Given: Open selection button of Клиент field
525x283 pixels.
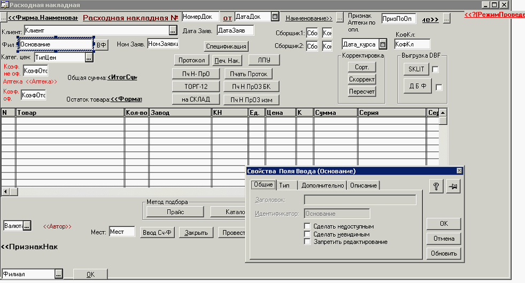Looking at the screenshot, I should tap(173, 30).
